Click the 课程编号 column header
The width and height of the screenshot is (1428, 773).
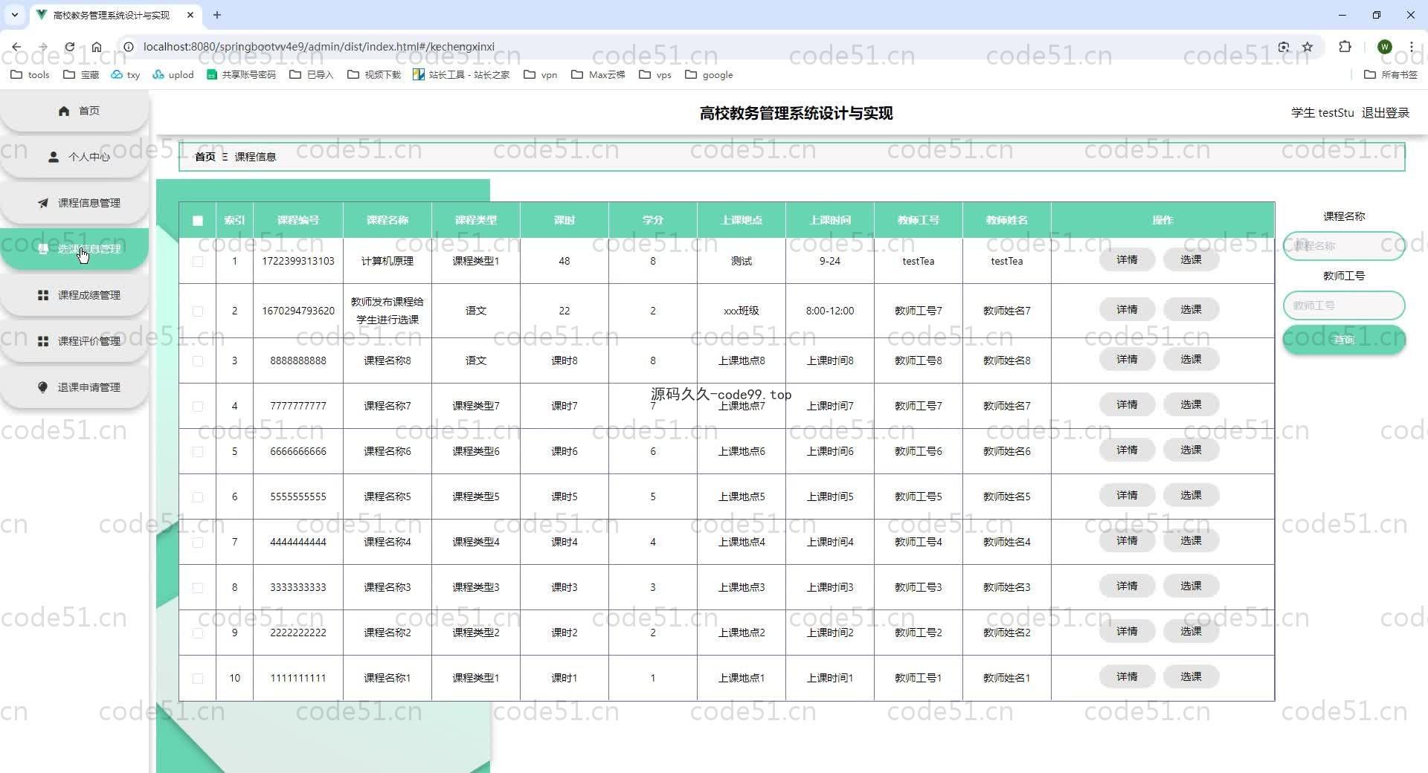[x=298, y=220]
